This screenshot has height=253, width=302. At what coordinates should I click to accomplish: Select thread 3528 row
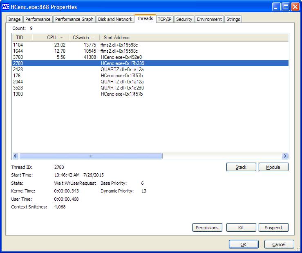150,88
